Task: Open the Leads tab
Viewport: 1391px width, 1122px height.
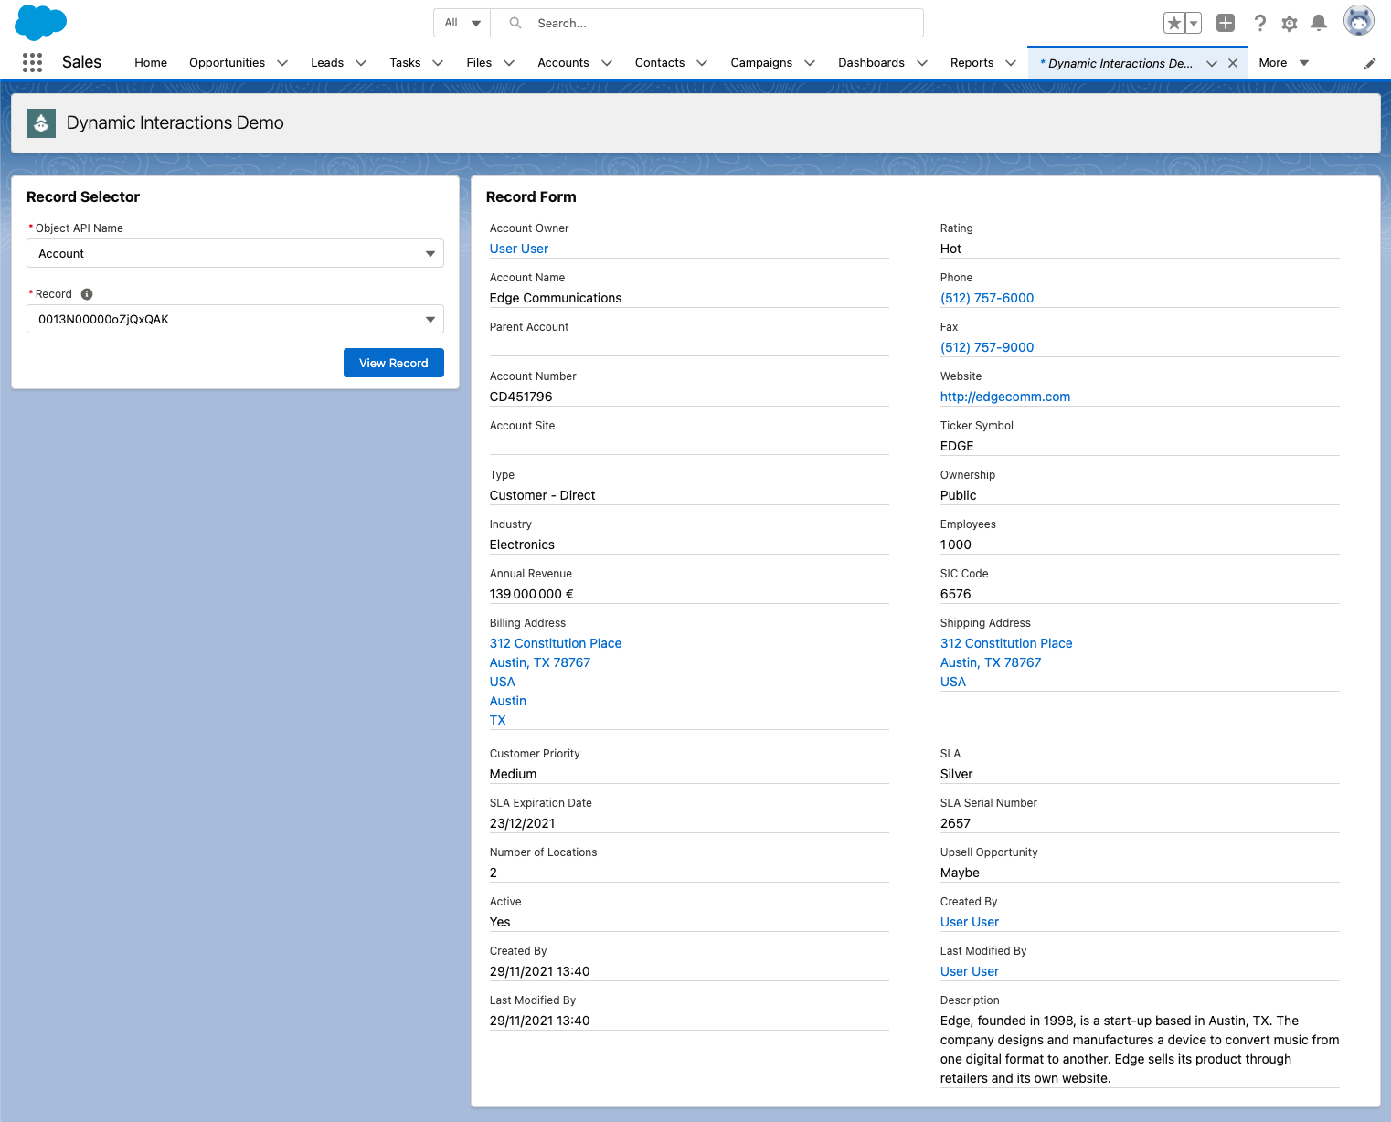Action: click(327, 63)
